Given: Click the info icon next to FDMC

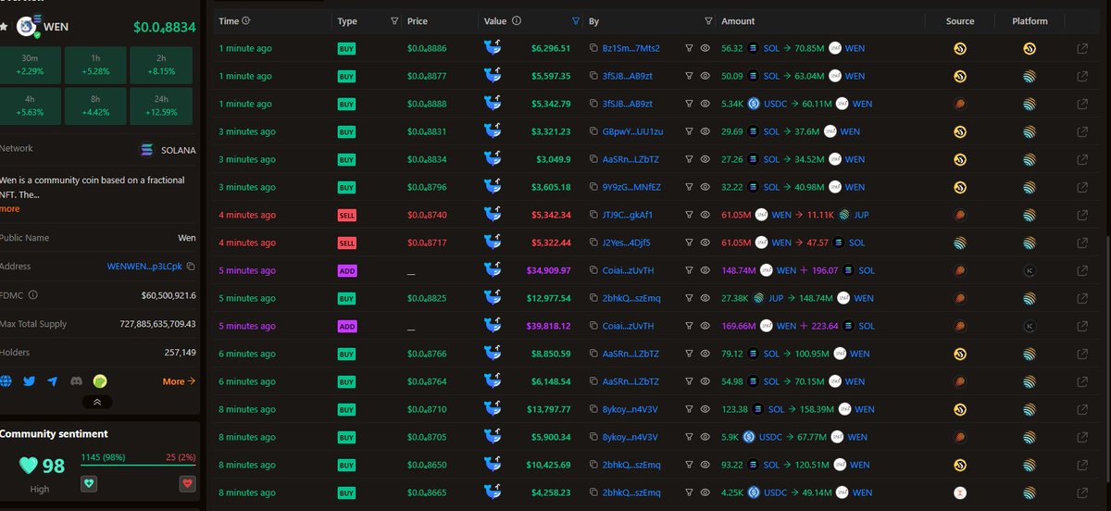Looking at the screenshot, I should pyautogui.click(x=33, y=295).
